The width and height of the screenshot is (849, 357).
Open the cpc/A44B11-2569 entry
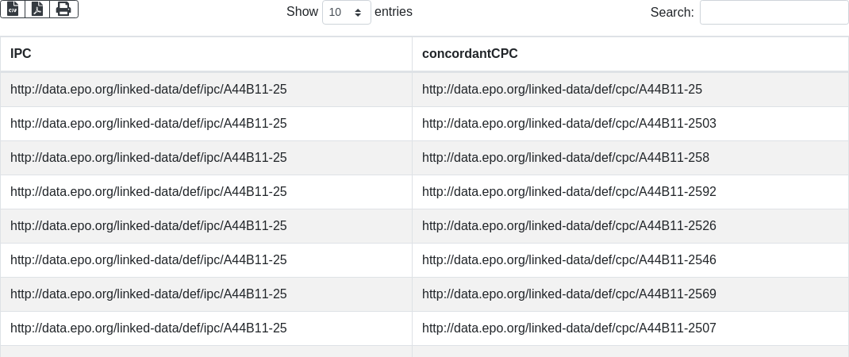coord(569,294)
